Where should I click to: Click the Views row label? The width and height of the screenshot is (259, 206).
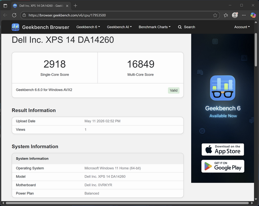(20, 130)
